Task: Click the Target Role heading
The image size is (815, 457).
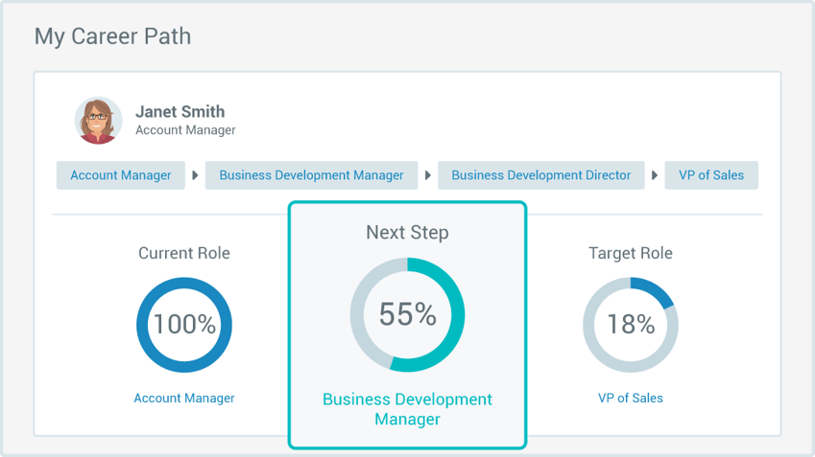Action: (631, 253)
